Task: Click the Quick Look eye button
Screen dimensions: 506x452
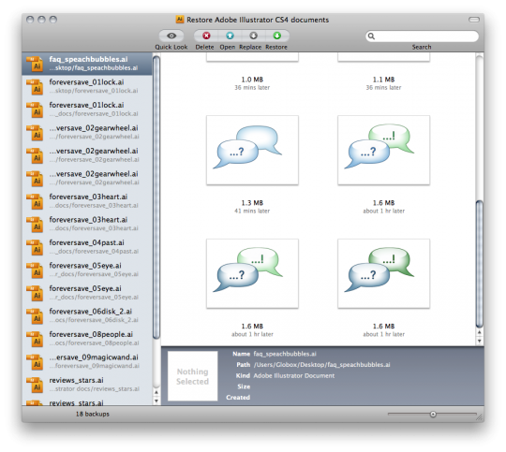Action: point(171,36)
